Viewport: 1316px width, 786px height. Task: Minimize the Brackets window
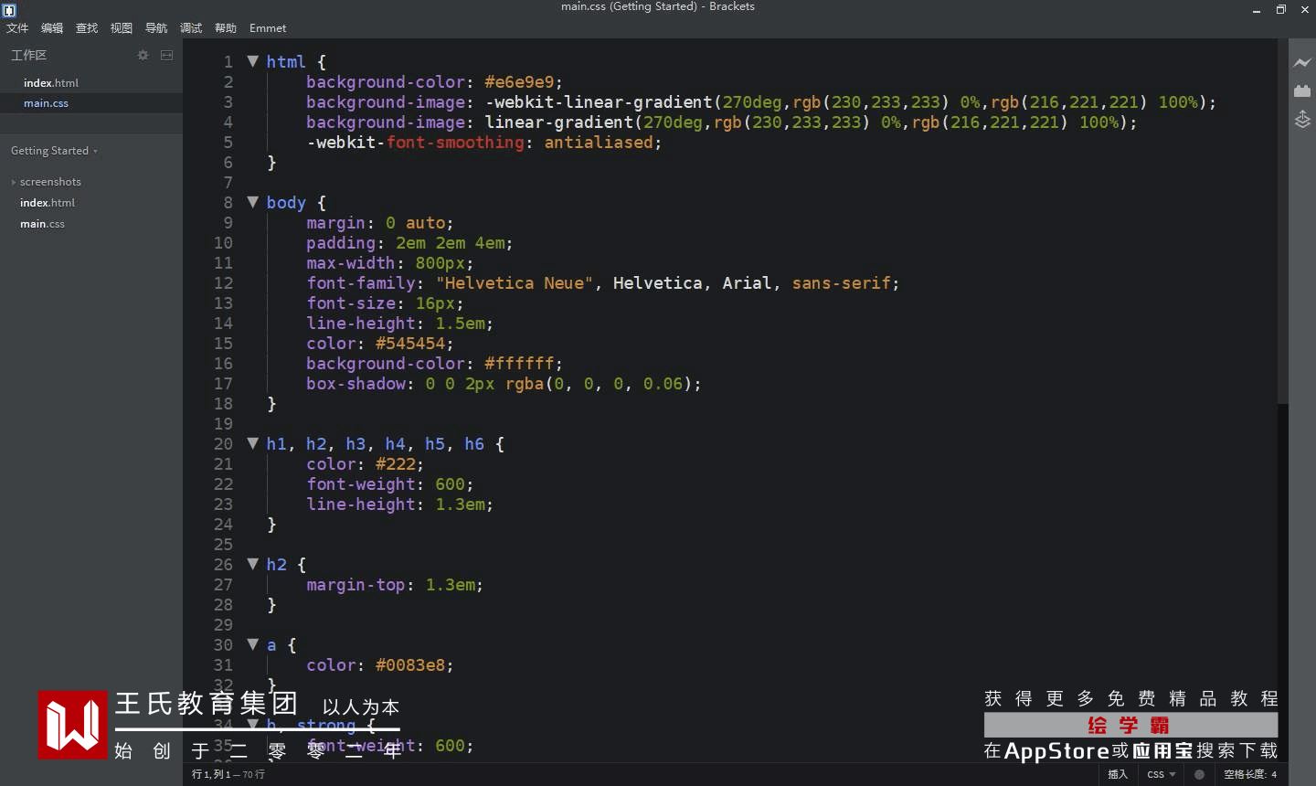click(x=1257, y=10)
